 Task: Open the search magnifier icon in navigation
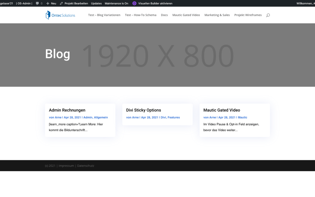click(x=268, y=15)
